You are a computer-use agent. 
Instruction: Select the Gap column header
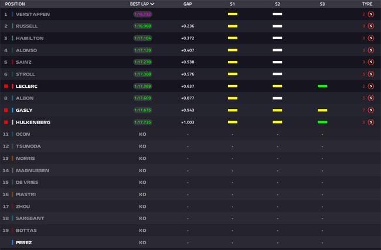click(x=188, y=4)
